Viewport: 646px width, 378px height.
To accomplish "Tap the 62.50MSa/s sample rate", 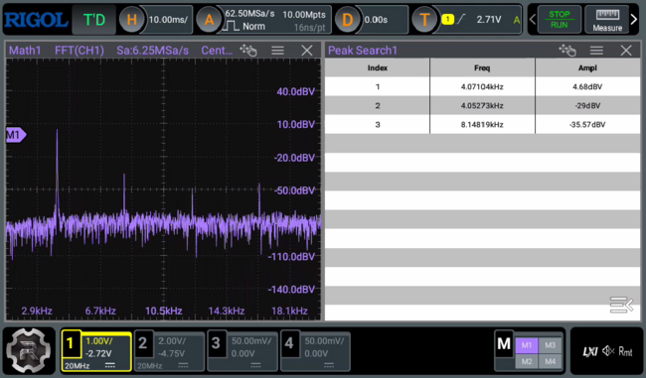I will coord(249,14).
